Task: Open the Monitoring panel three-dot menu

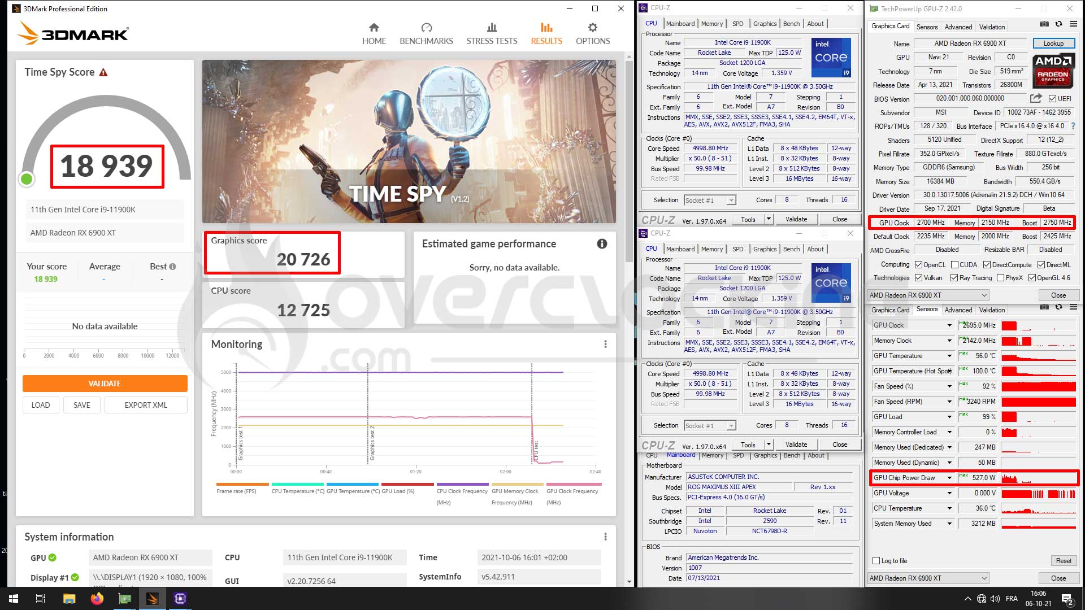Action: [x=605, y=344]
